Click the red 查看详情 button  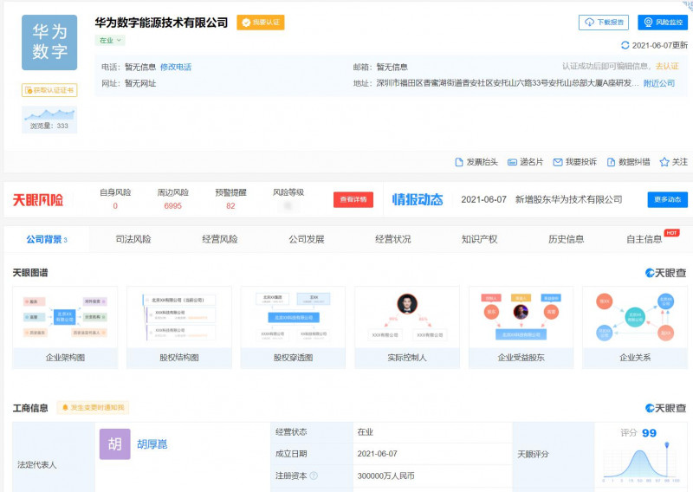[x=353, y=199]
